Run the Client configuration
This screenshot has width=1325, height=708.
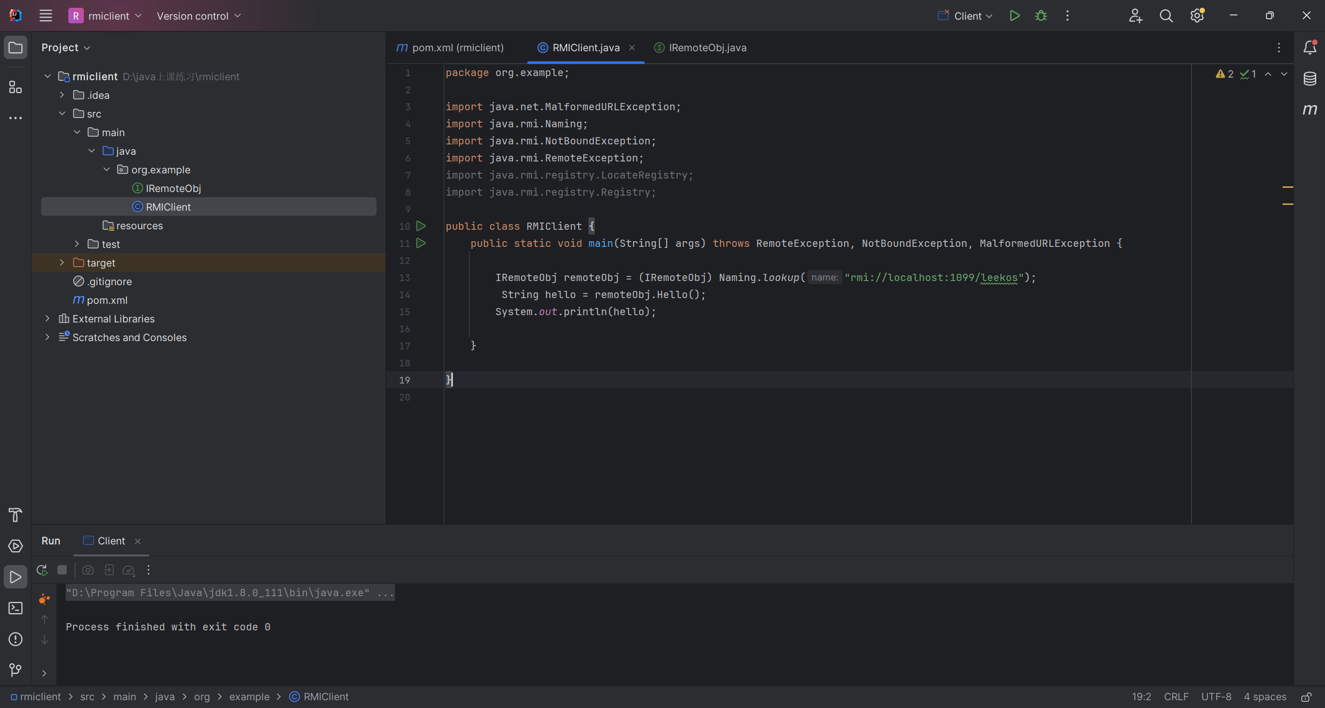[1014, 16]
